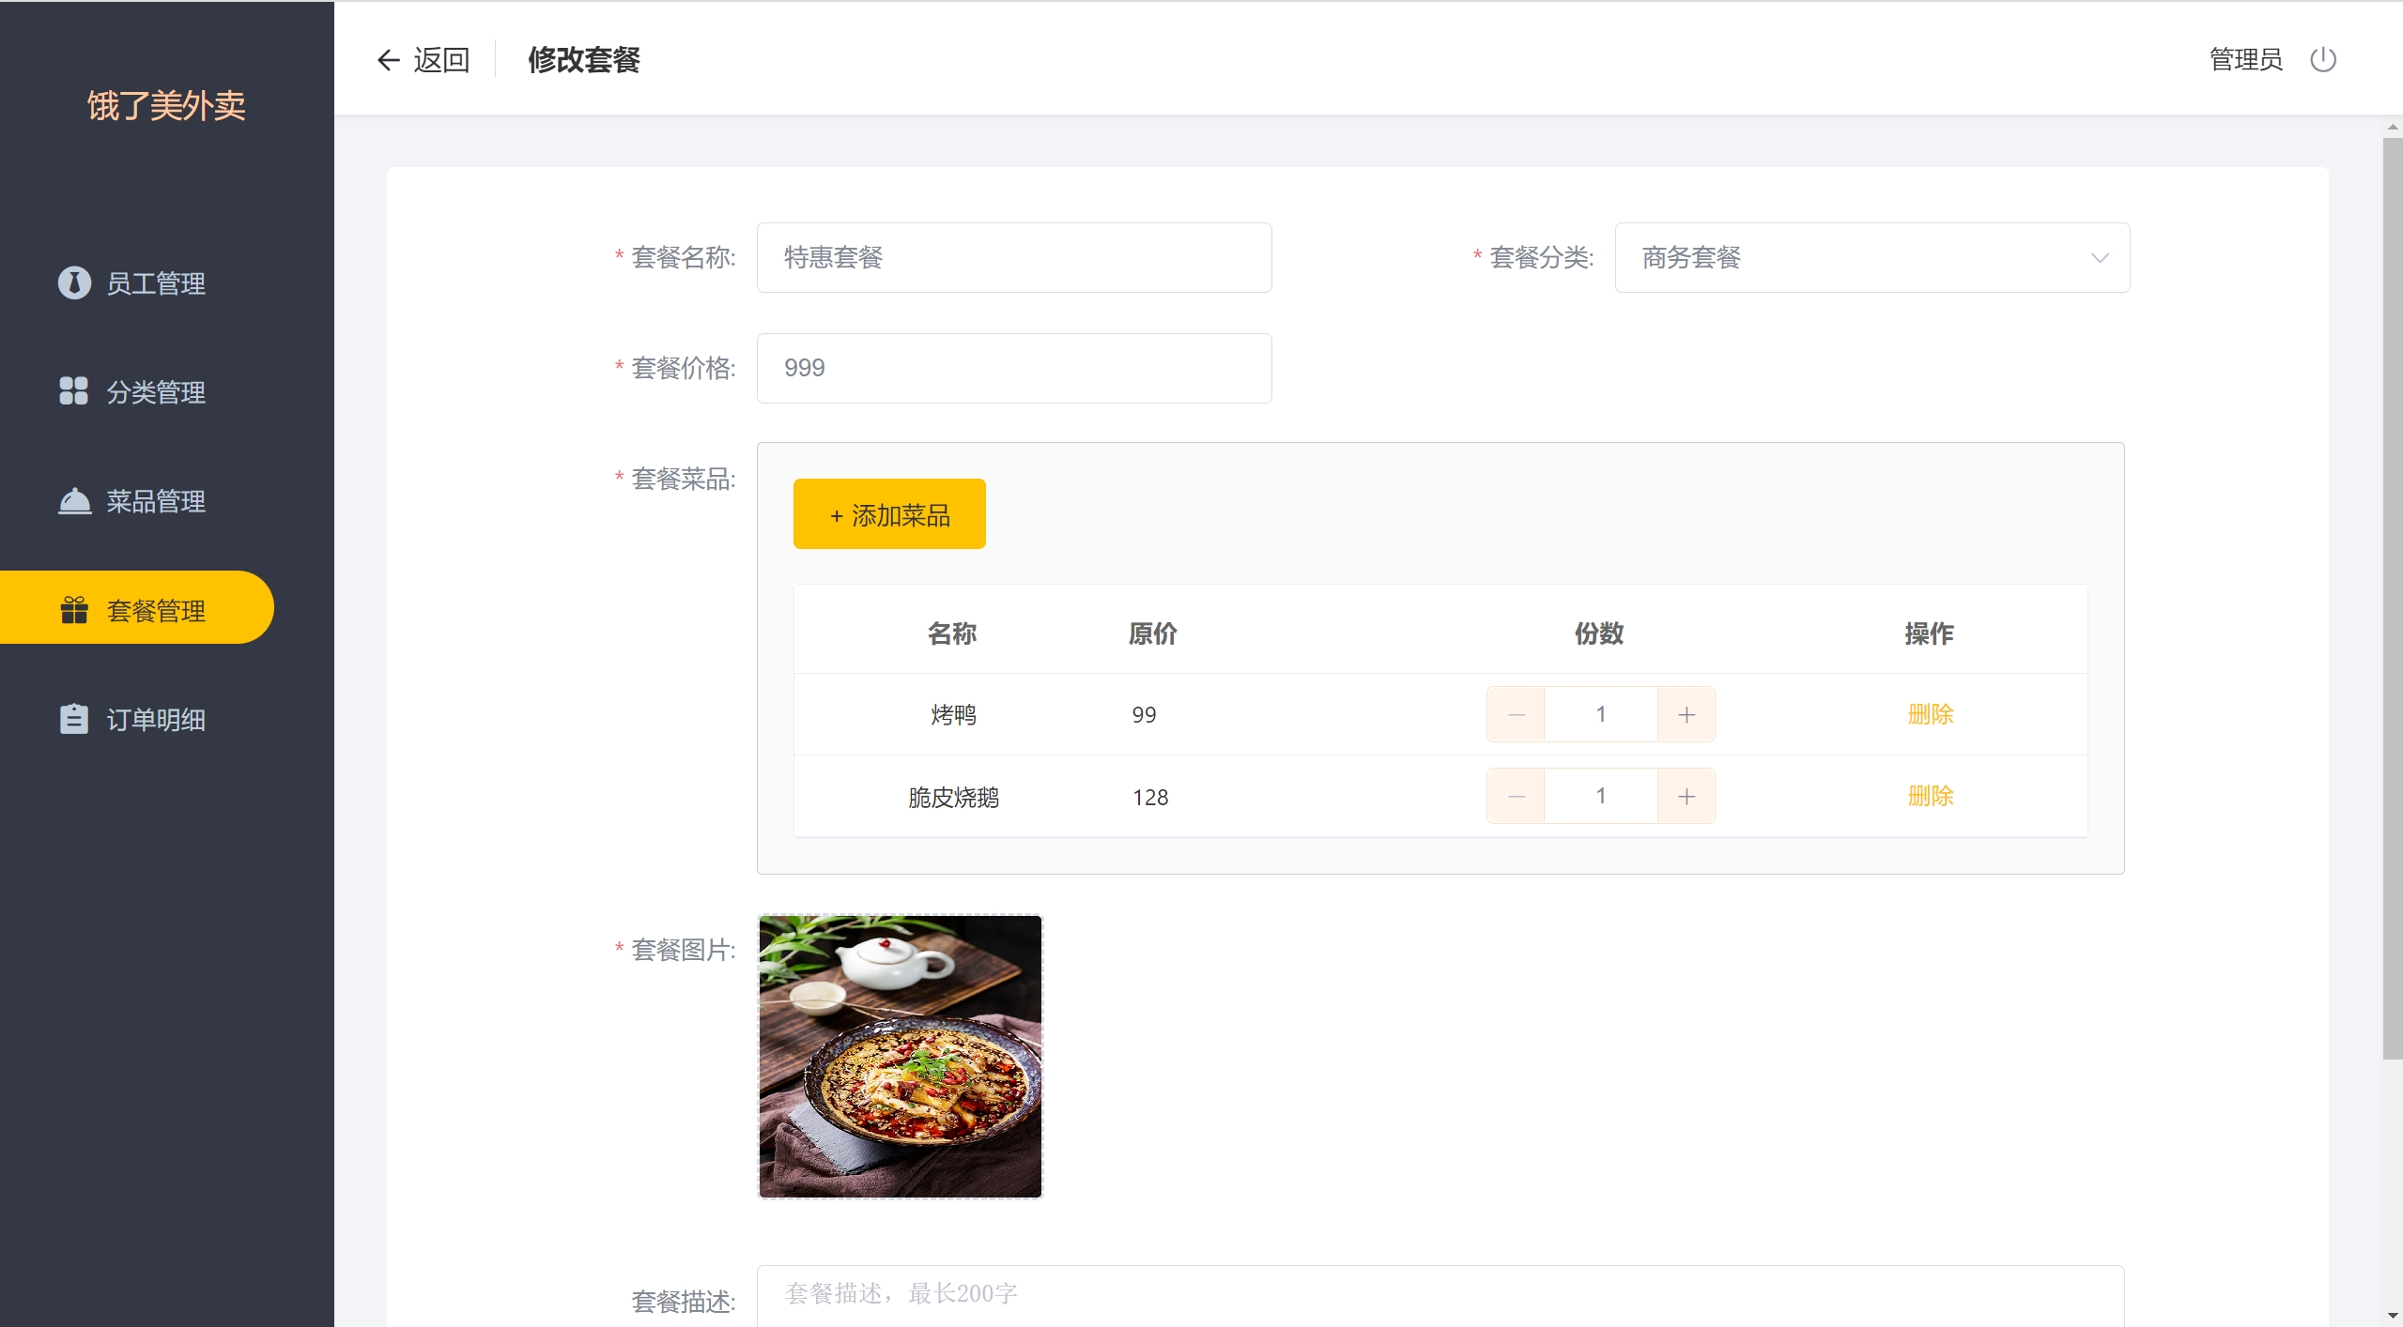Delete the 脆皮烧鹅 row

1930,797
